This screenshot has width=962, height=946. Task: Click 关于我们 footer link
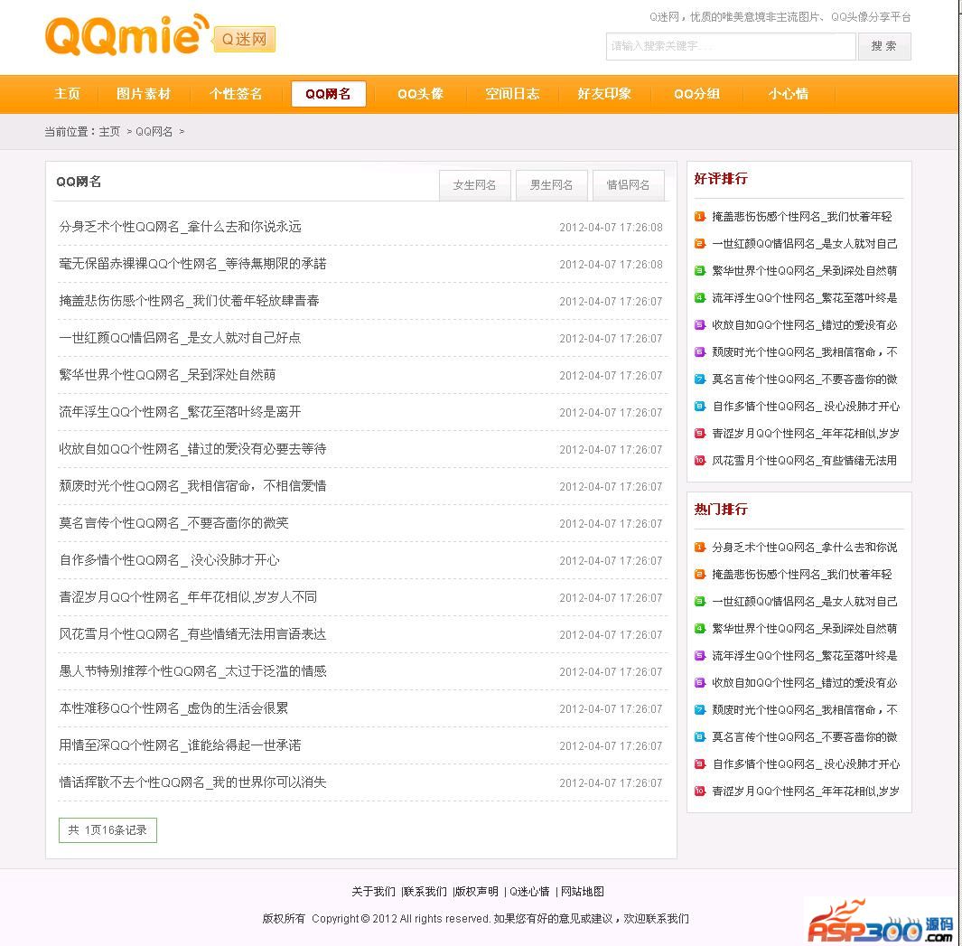pyautogui.click(x=373, y=892)
